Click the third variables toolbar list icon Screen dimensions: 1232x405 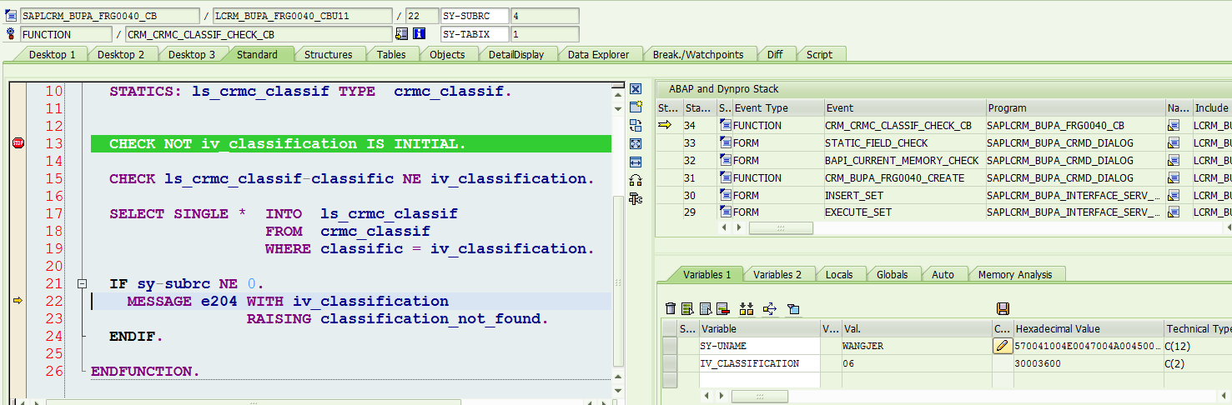[x=705, y=308]
